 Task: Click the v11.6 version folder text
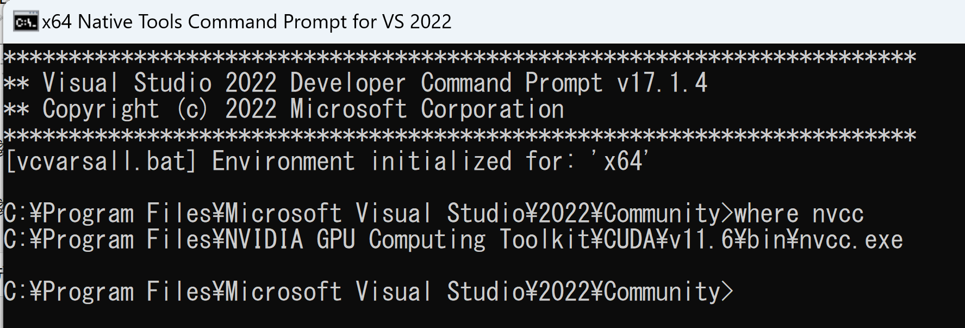coord(701,240)
